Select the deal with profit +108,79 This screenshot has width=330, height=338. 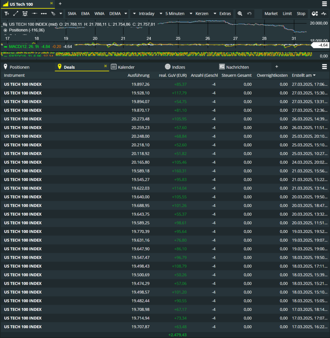[165, 266]
